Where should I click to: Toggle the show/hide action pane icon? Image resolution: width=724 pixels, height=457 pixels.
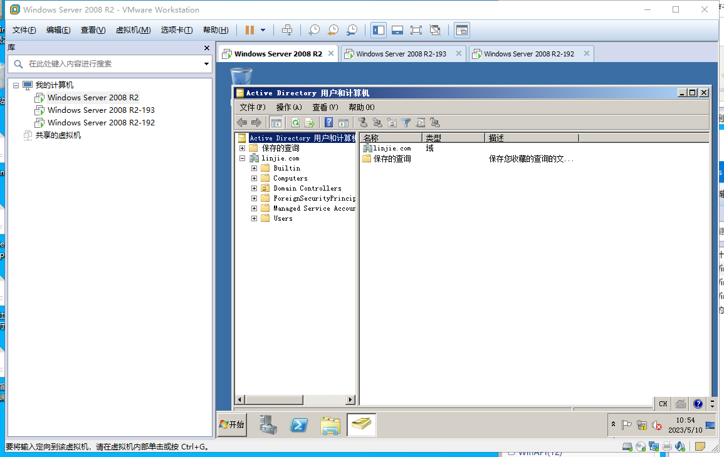(344, 122)
